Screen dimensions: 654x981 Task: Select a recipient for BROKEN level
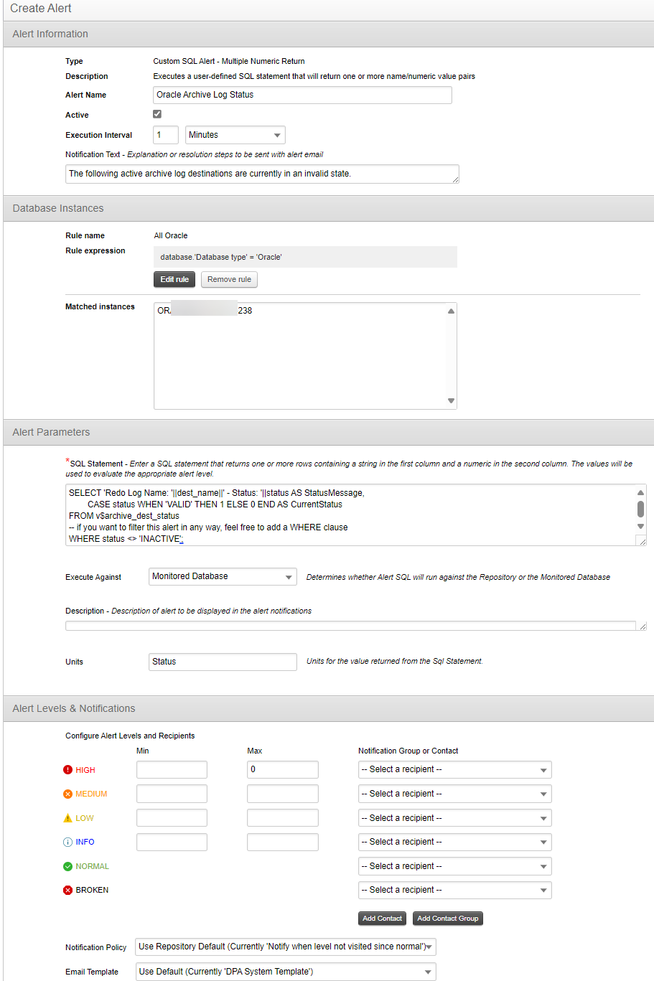point(455,890)
